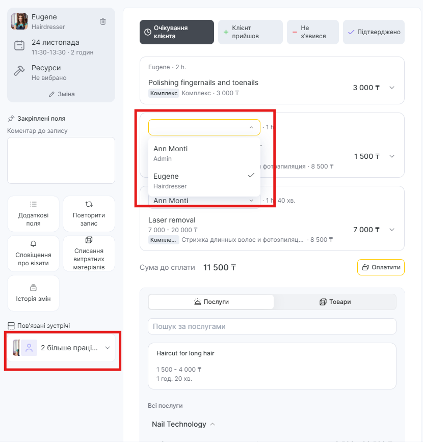Image resolution: width=423 pixels, height=447 pixels.
Task: Click Оплатити button
Action: [x=381, y=267]
